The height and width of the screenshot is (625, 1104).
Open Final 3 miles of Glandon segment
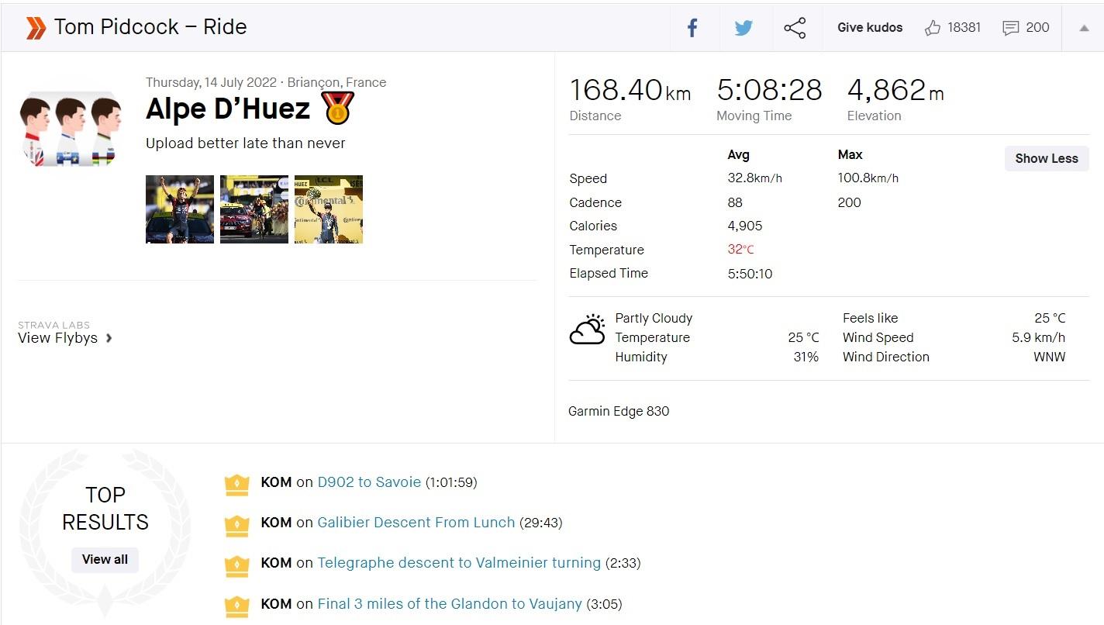point(450,604)
